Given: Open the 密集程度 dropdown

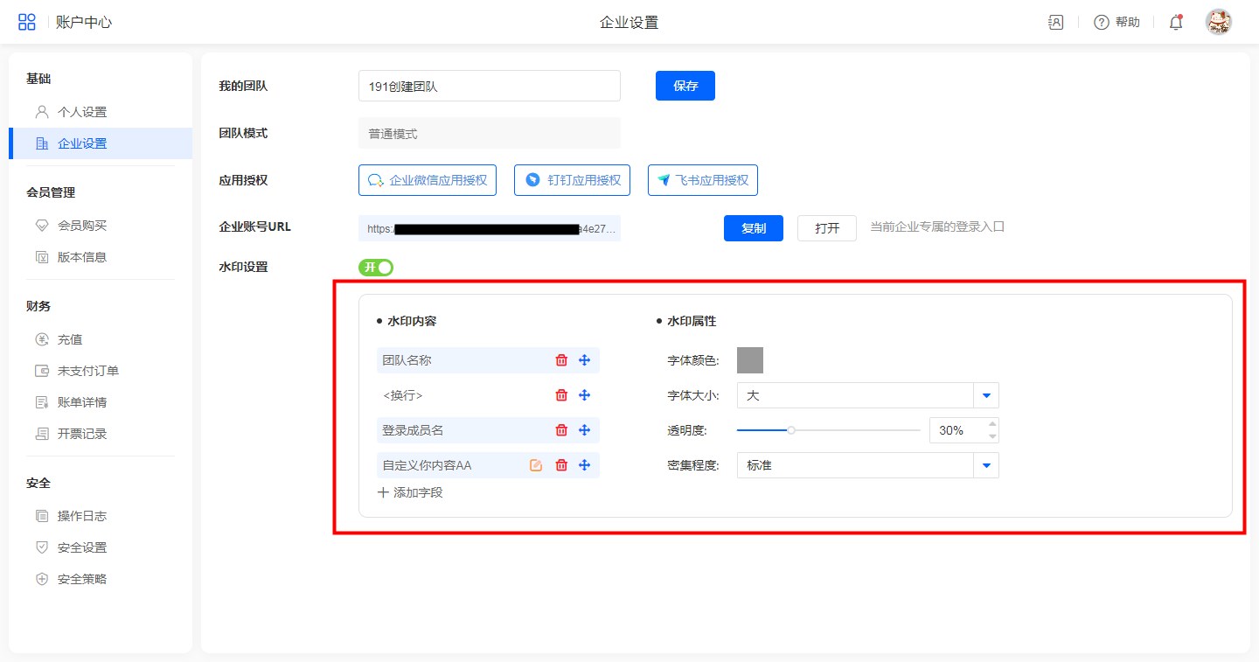Looking at the screenshot, I should coord(986,465).
